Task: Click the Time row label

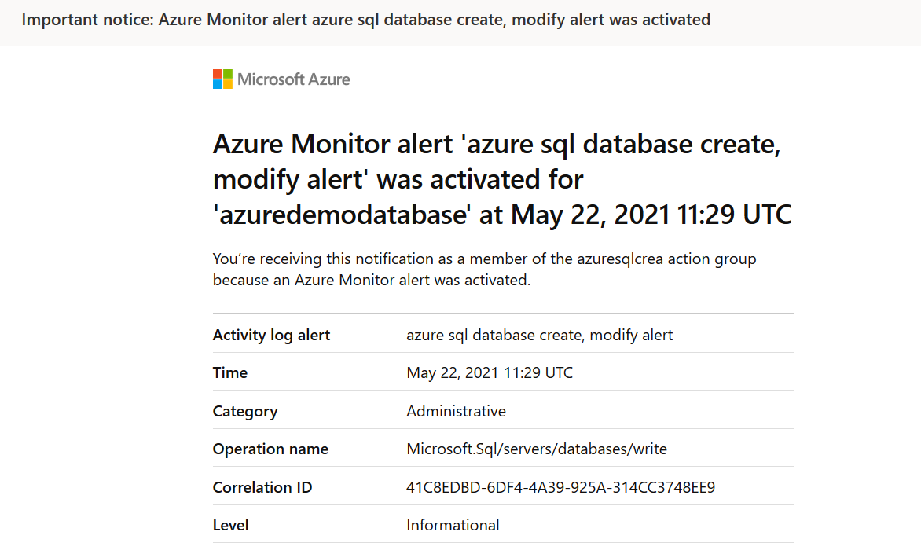Action: pyautogui.click(x=230, y=372)
